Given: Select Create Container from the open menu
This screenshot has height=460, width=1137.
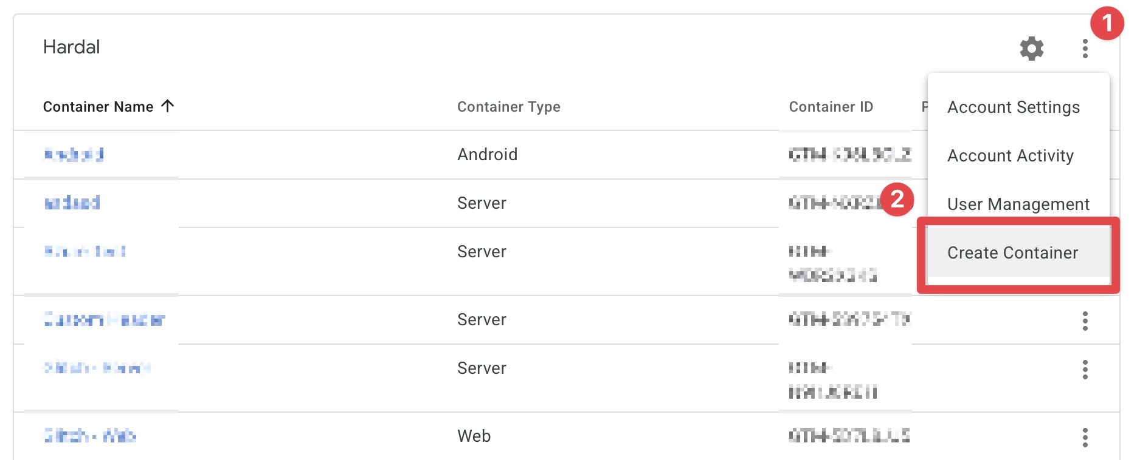Looking at the screenshot, I should point(1012,253).
